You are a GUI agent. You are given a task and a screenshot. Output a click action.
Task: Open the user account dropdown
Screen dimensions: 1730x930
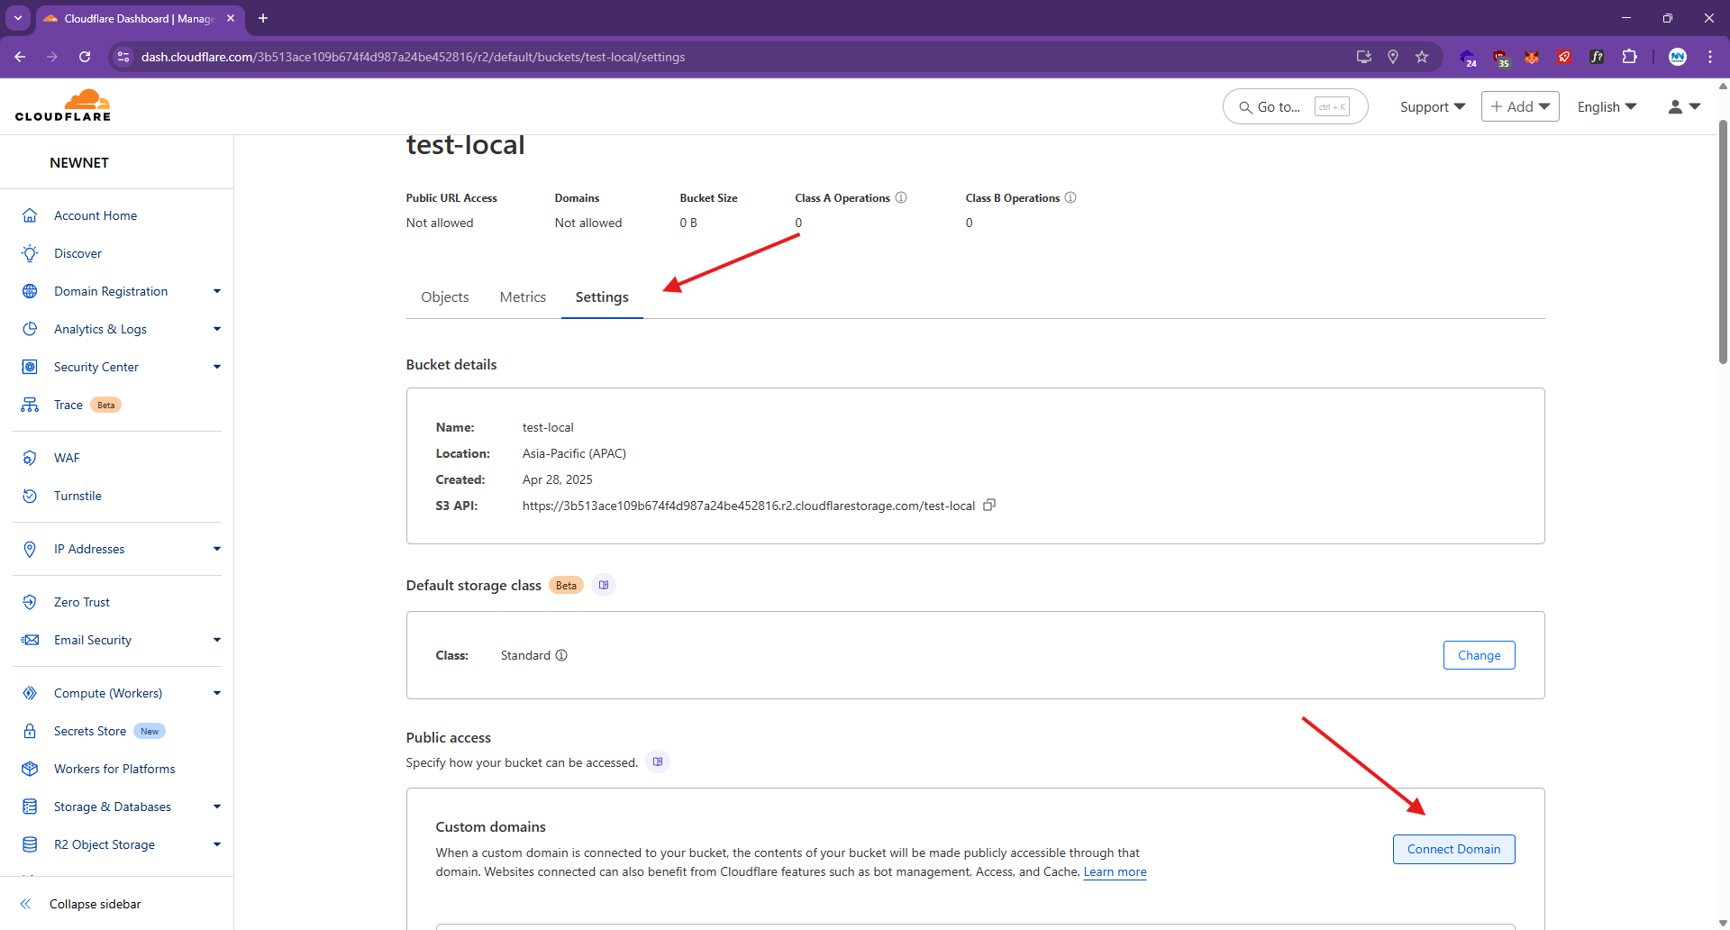(1684, 106)
